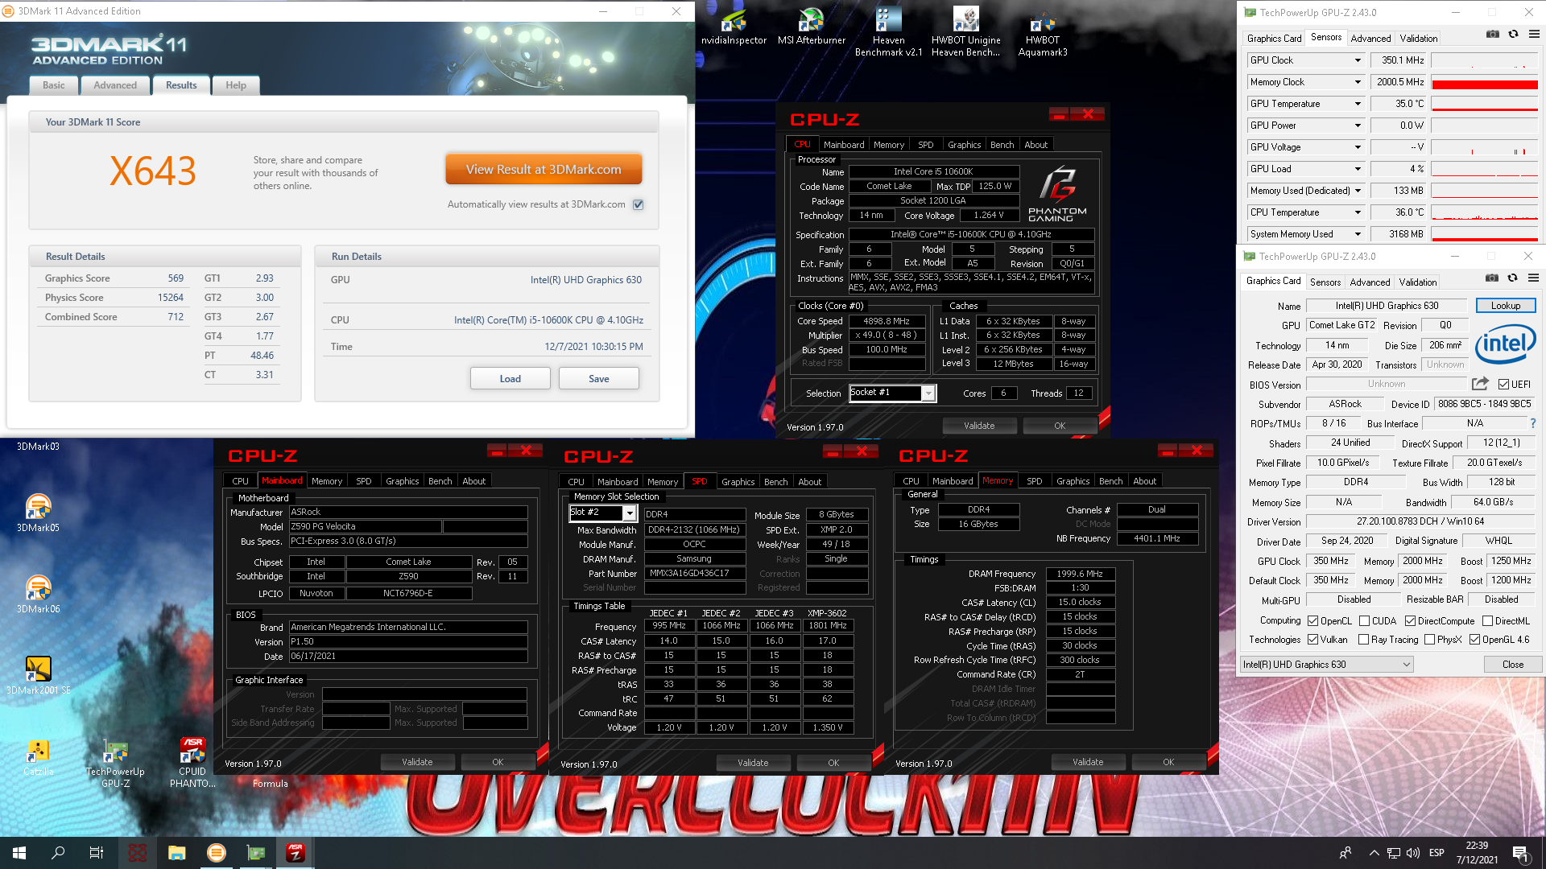Click refresh icon in GPU-Z Graphics Card window

tap(1512, 278)
